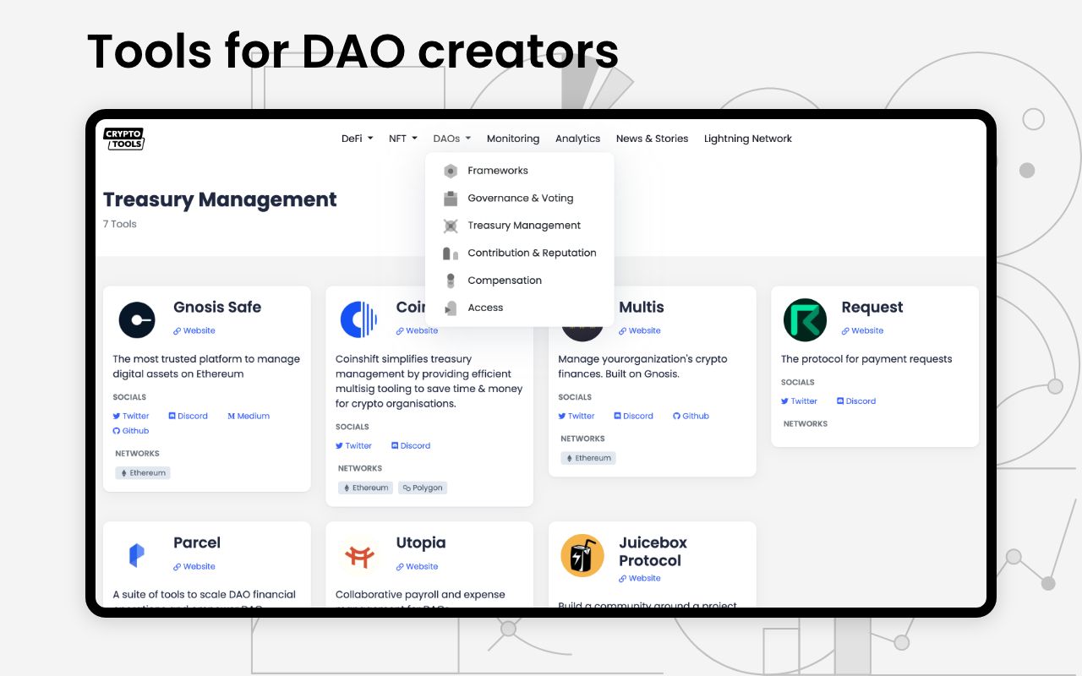This screenshot has width=1082, height=676.
Task: Click the Crypto Tools logo
Action: [123, 138]
